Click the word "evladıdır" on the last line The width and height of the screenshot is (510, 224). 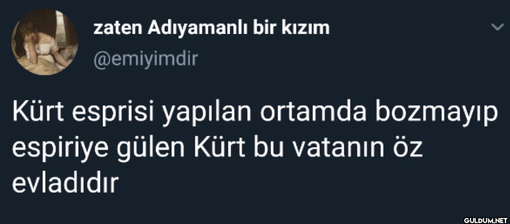point(64,183)
